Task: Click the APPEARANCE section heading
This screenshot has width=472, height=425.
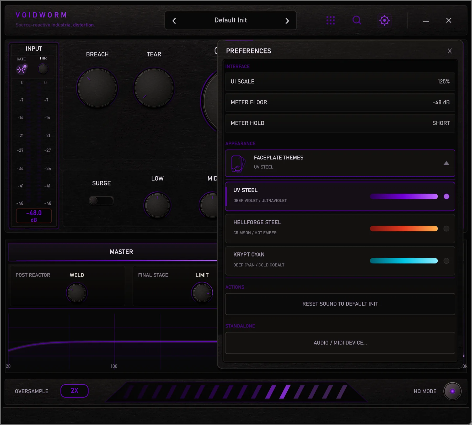Action: (x=240, y=144)
